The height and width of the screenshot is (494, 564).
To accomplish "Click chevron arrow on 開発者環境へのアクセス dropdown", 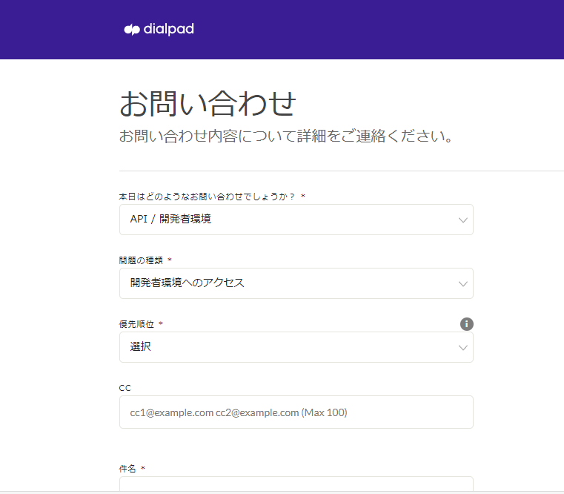I will click(x=463, y=284).
